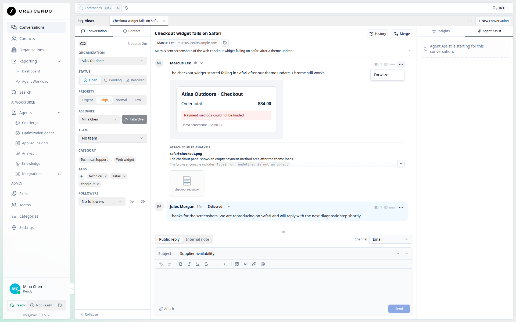Click the History button

pyautogui.click(x=378, y=34)
